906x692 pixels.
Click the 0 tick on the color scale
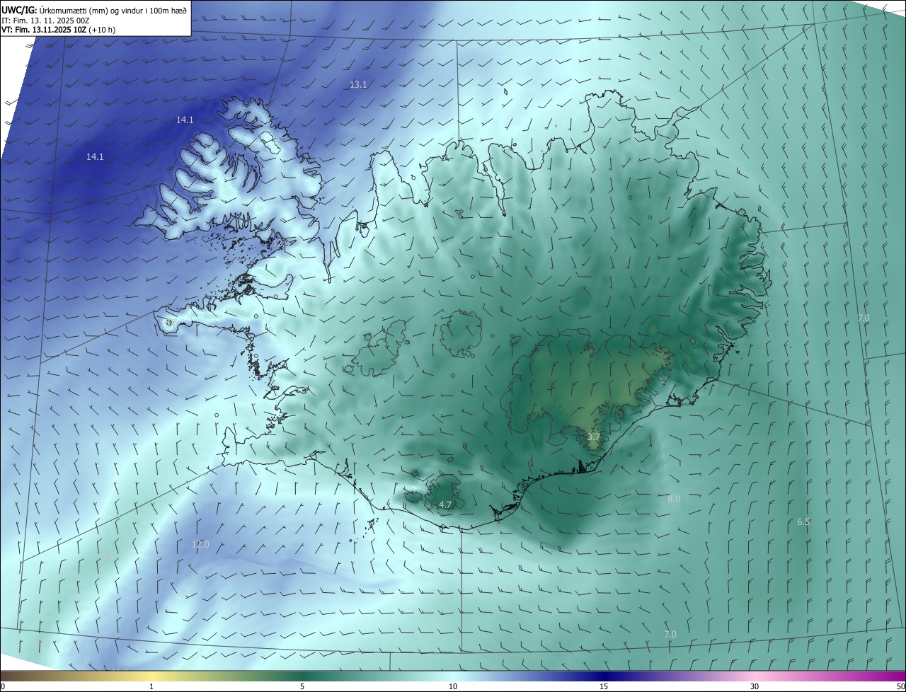pos(3,686)
